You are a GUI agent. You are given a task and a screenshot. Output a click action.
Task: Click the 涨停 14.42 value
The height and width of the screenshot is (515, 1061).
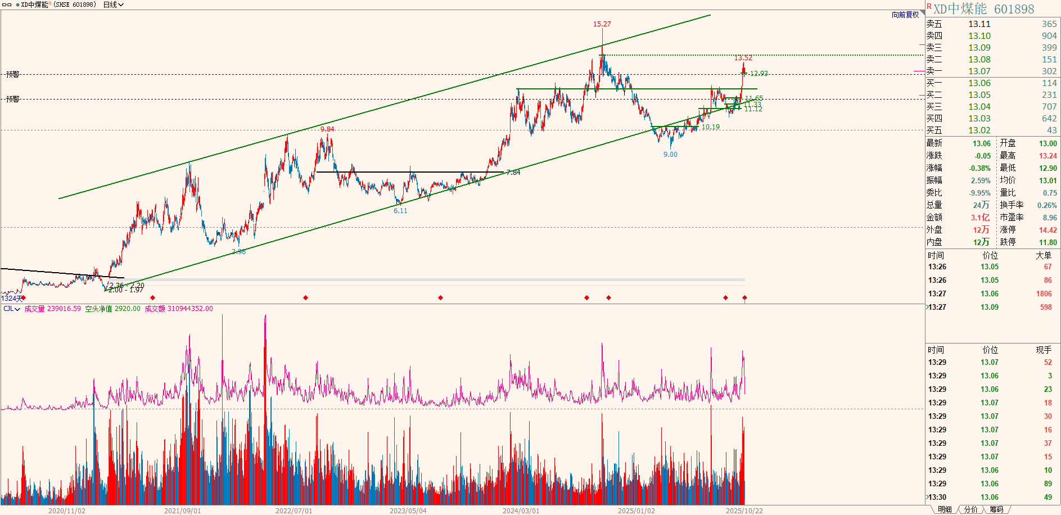(1048, 230)
